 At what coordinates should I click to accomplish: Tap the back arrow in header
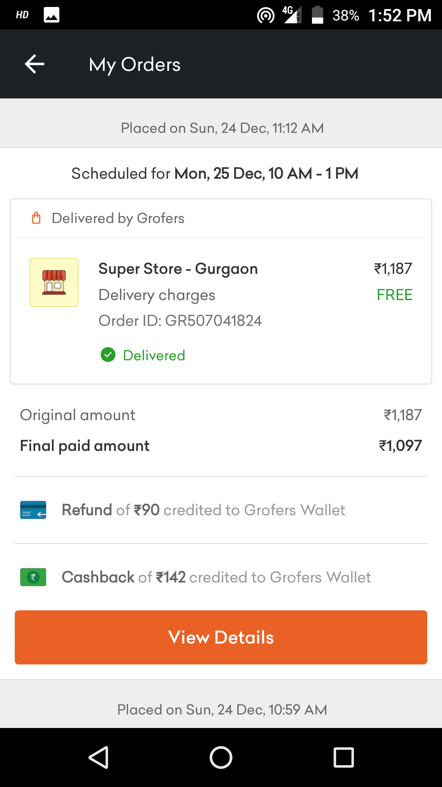click(x=34, y=64)
